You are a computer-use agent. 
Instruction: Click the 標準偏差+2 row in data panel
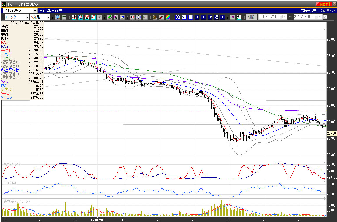(x=22, y=62)
